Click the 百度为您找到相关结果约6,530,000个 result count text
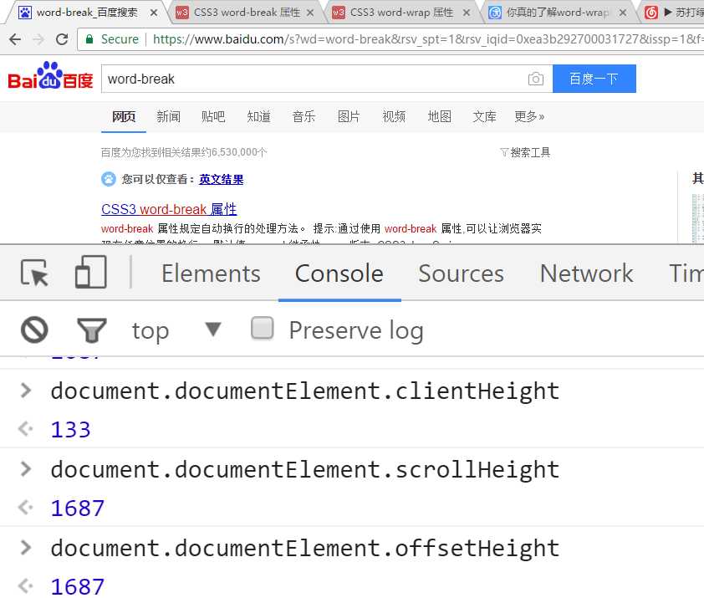This screenshot has height=598, width=704. click(x=184, y=152)
